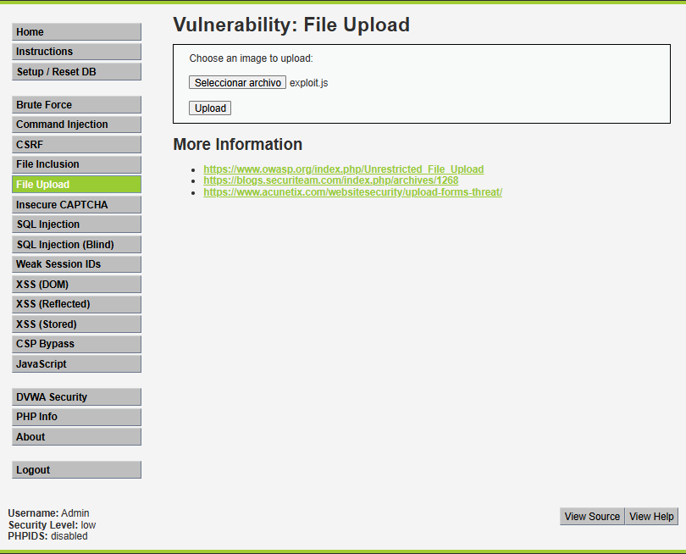This screenshot has width=686, height=554.
Task: Select Brute Force in the sidebar
Action: (x=76, y=105)
